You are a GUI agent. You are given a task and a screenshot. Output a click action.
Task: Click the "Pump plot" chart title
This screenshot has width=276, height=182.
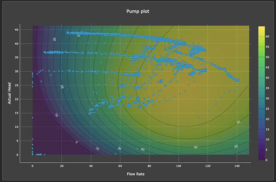click(x=138, y=11)
